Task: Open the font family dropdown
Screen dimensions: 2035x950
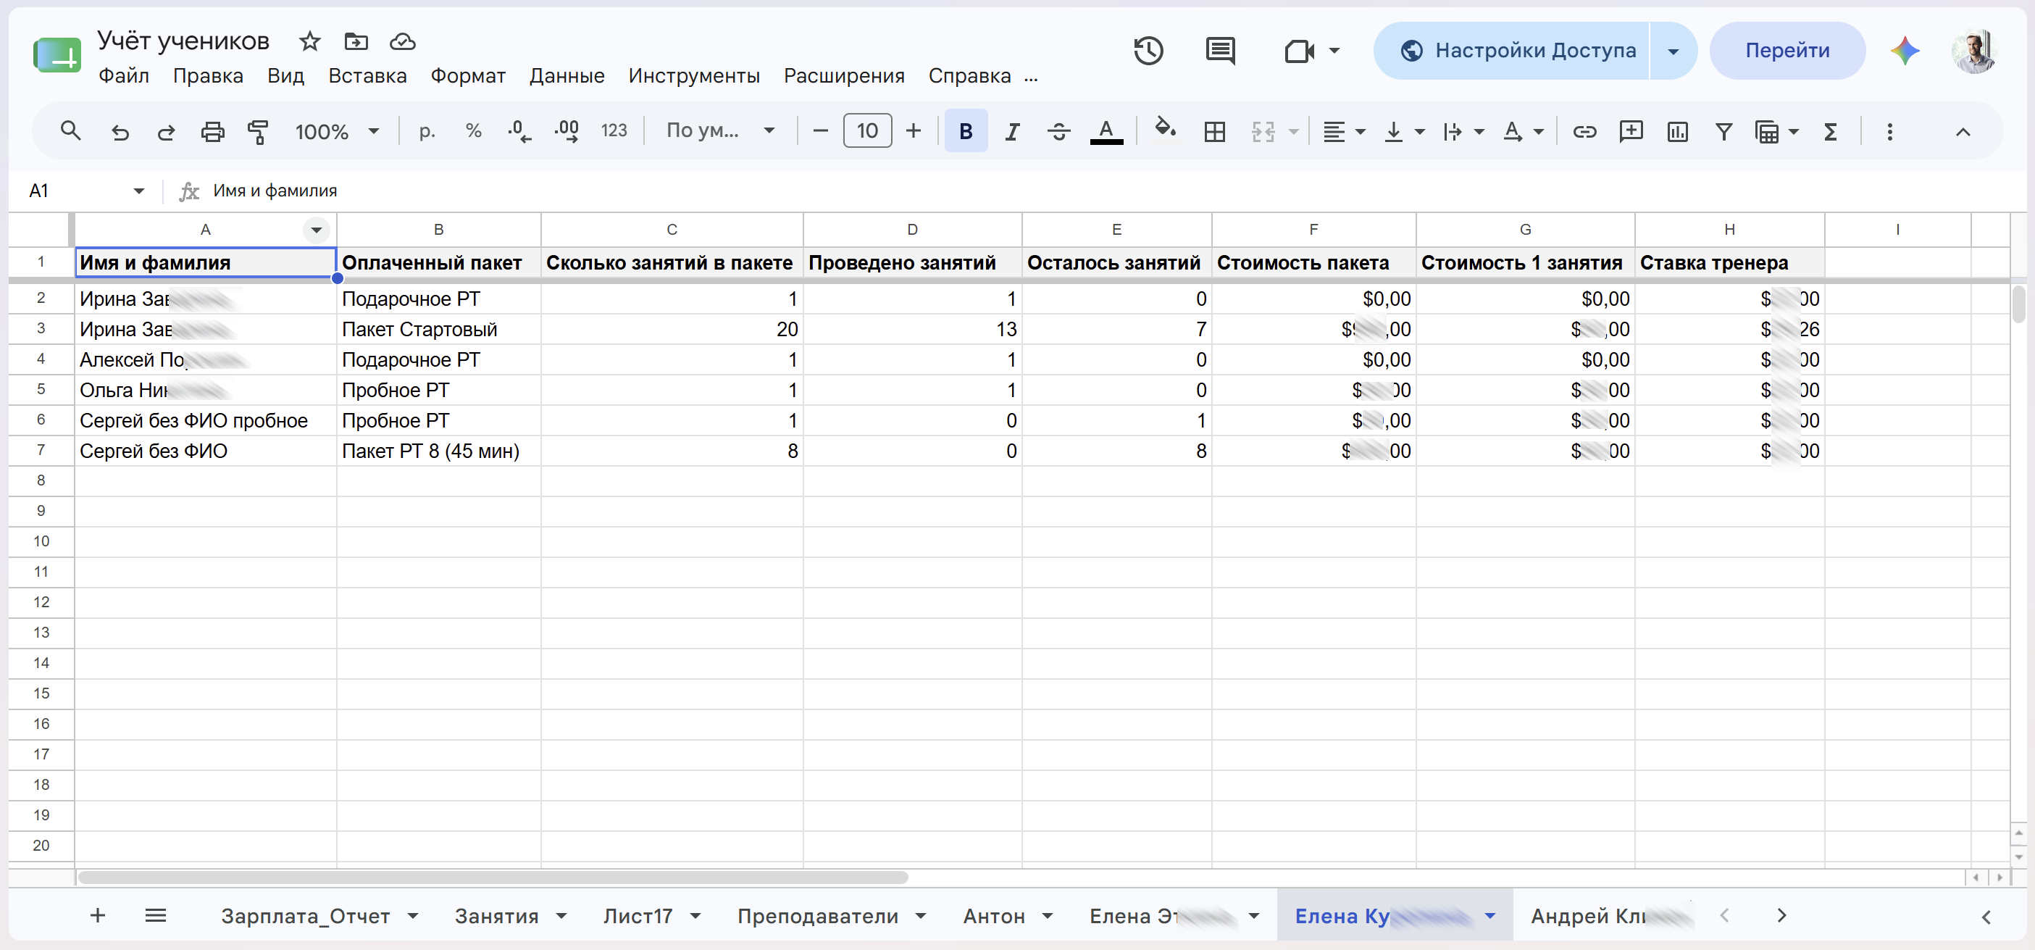Action: click(719, 131)
